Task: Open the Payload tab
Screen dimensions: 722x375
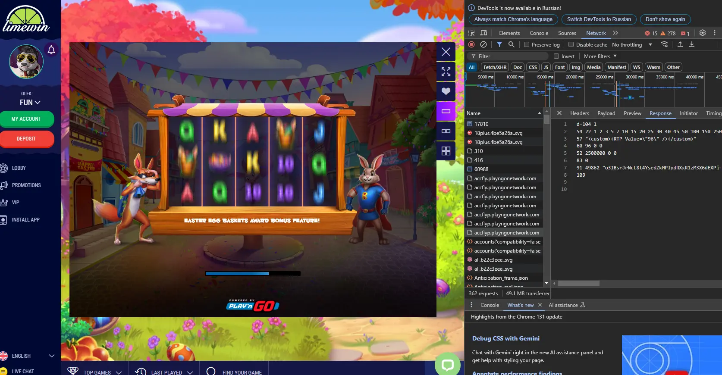Action: coord(606,113)
